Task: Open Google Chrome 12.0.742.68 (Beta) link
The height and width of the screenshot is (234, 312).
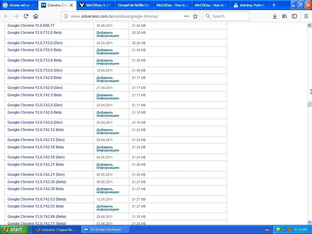Action: tap(37, 216)
